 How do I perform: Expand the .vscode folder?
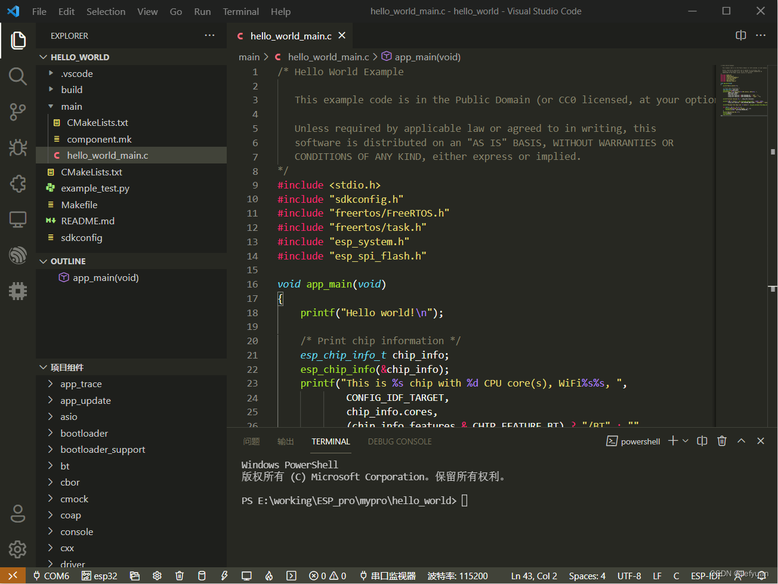131,73
